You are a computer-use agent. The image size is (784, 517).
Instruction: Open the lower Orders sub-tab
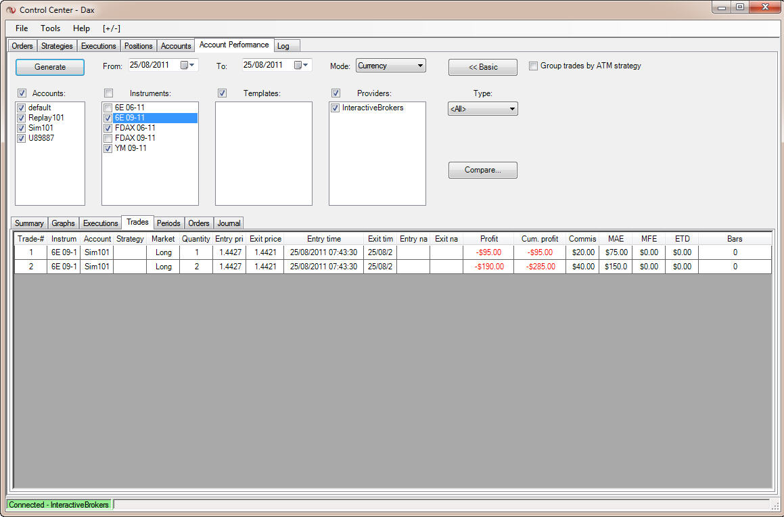pos(198,223)
